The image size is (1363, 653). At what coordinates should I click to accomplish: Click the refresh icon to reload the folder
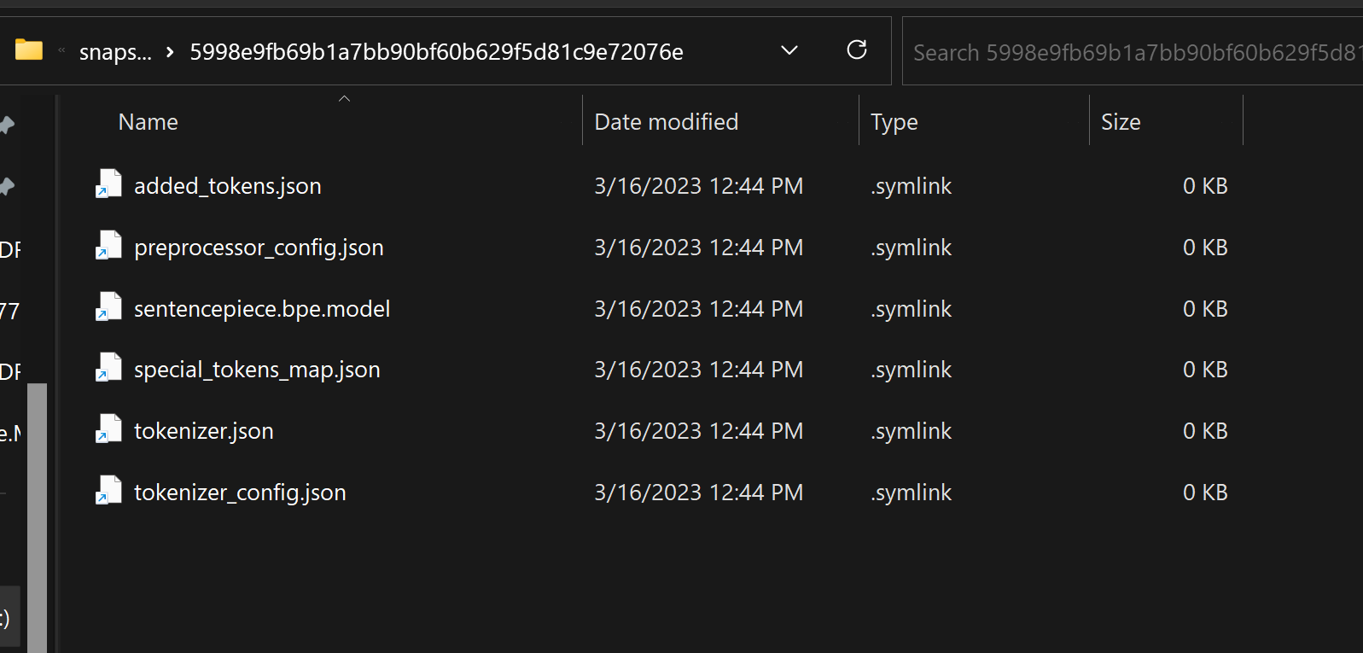coord(857,50)
